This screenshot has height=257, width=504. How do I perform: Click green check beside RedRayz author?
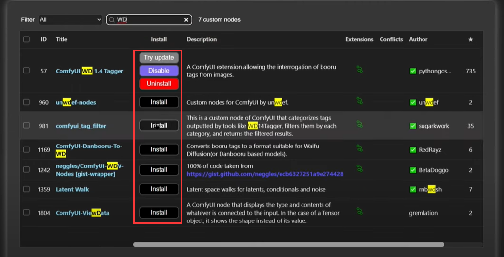point(413,150)
